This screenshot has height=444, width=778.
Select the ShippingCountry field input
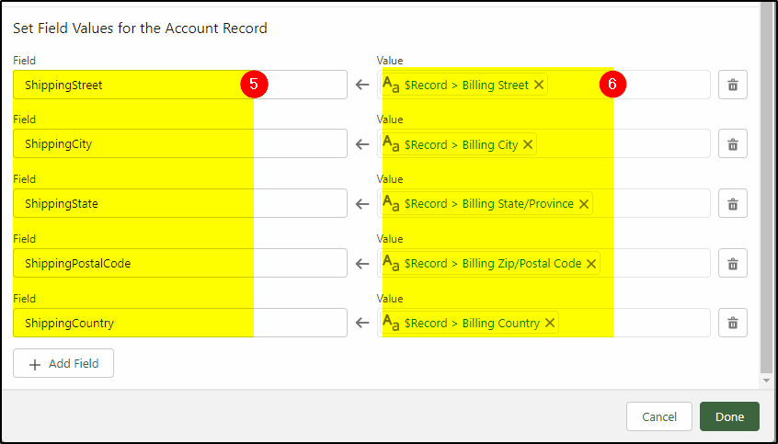coord(180,323)
